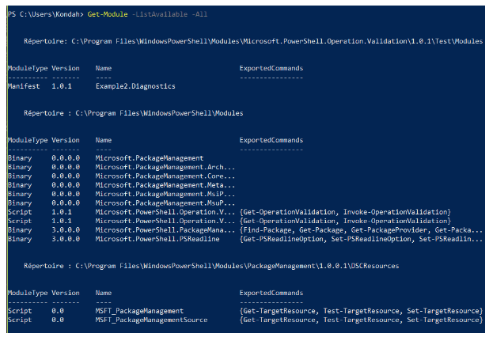
Task: Click the Manifest module type entry
Action: [24, 85]
